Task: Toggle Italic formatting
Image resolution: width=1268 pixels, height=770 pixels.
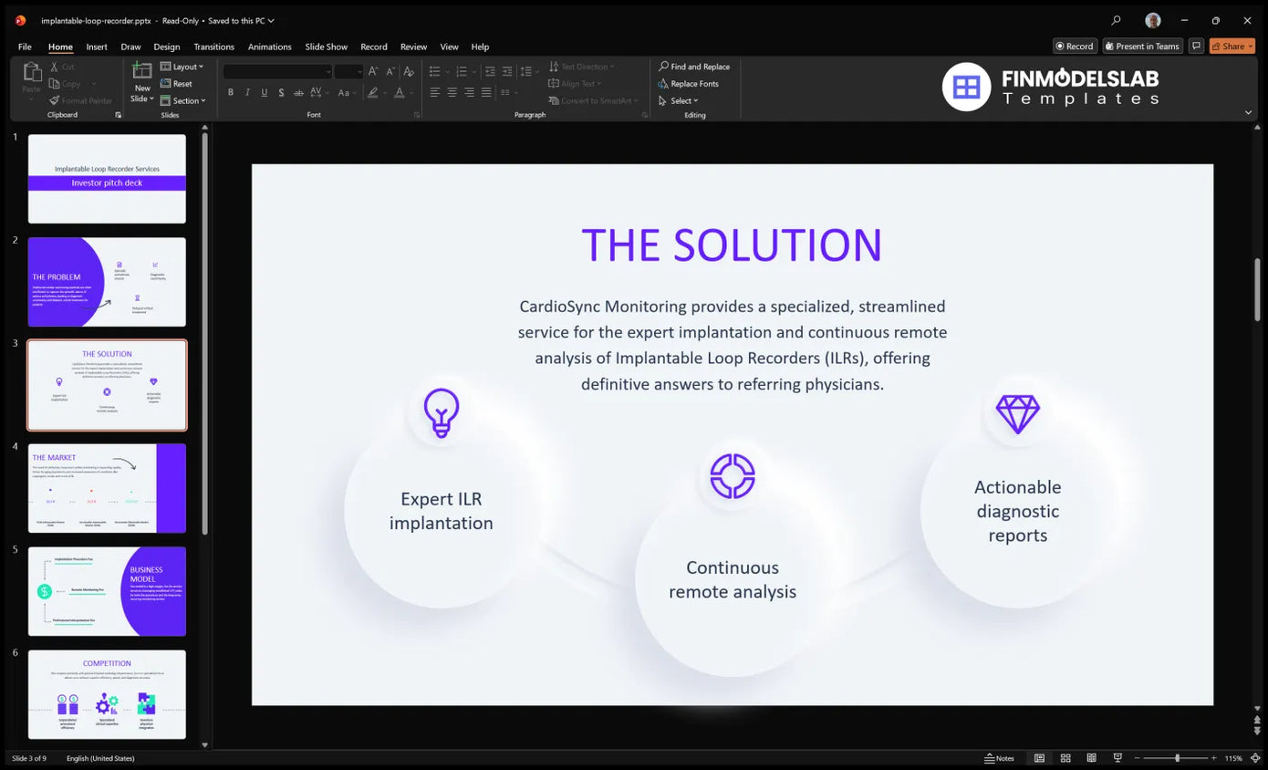Action: (247, 92)
